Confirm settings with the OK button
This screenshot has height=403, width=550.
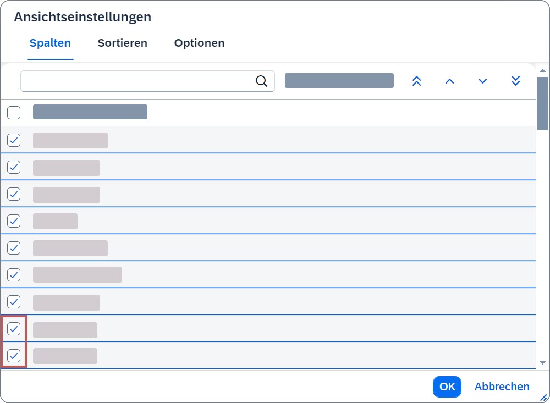click(x=447, y=387)
